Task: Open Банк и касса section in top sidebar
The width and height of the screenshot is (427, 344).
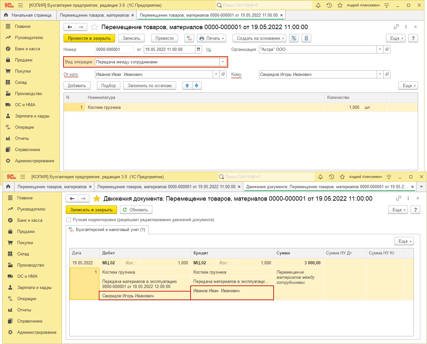Action: click(x=28, y=49)
